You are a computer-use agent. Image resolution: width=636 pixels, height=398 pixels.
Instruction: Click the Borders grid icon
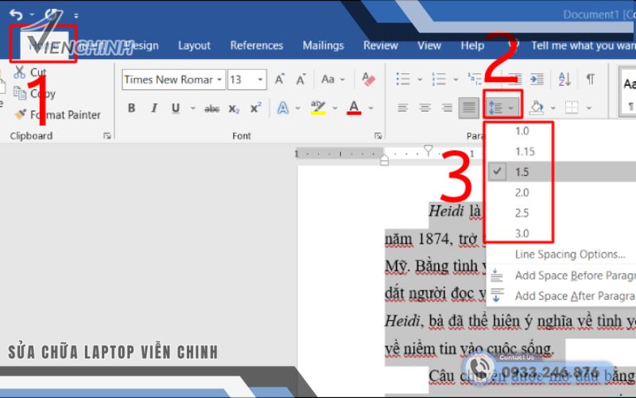[572, 108]
